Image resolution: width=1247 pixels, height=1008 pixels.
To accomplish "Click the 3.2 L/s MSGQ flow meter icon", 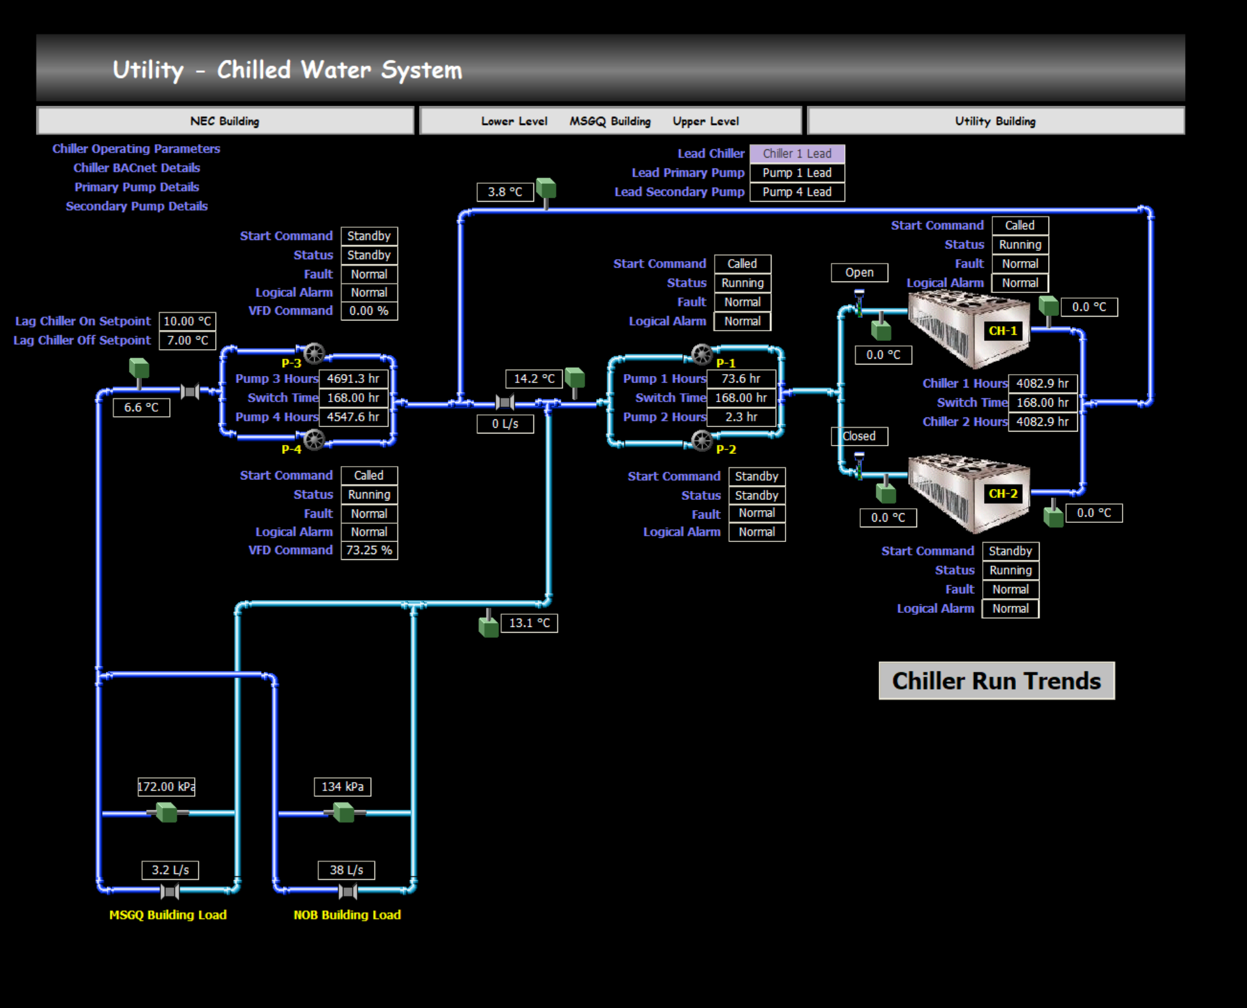I will (170, 891).
